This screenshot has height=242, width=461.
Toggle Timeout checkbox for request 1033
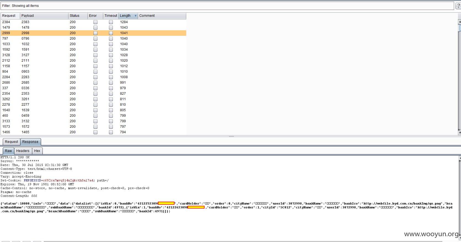[x=111, y=44]
